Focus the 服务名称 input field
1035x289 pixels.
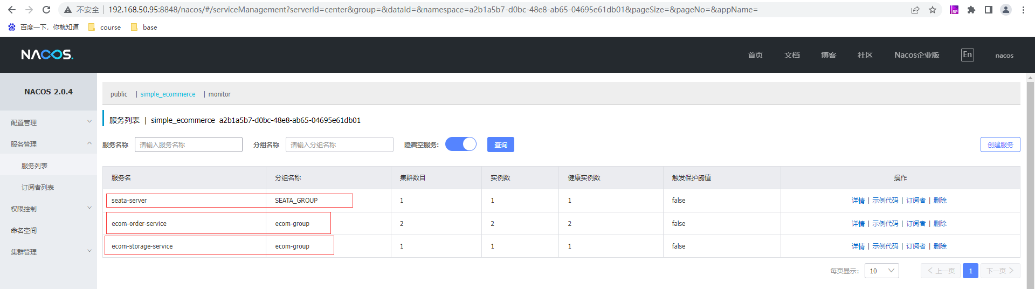189,144
